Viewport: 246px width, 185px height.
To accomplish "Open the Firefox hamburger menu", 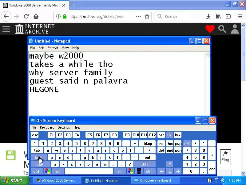I will coord(240,16).
